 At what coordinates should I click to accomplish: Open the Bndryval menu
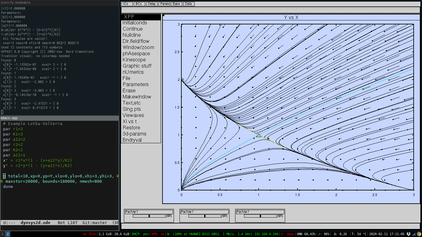coord(141,140)
